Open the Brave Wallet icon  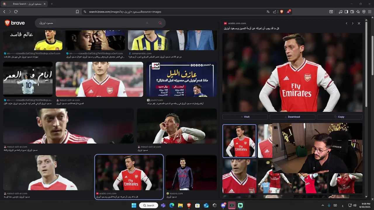(352, 12)
